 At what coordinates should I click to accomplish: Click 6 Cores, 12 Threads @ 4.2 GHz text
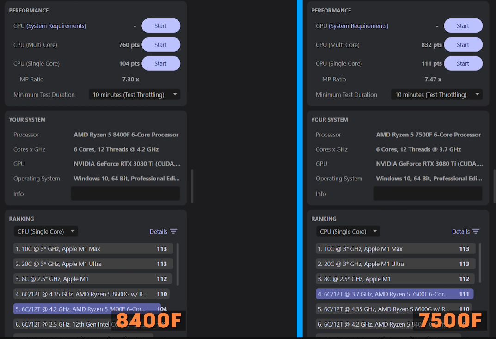(x=116, y=149)
